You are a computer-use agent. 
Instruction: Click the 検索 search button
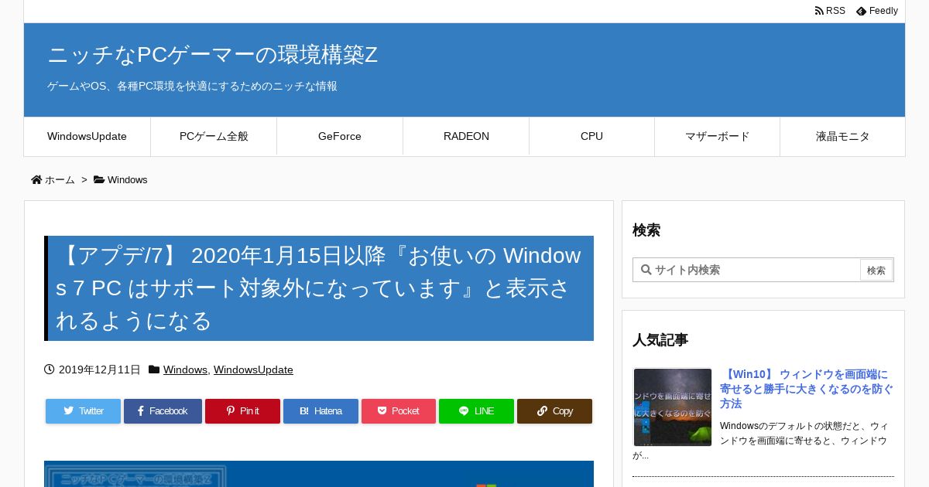pyautogui.click(x=876, y=270)
